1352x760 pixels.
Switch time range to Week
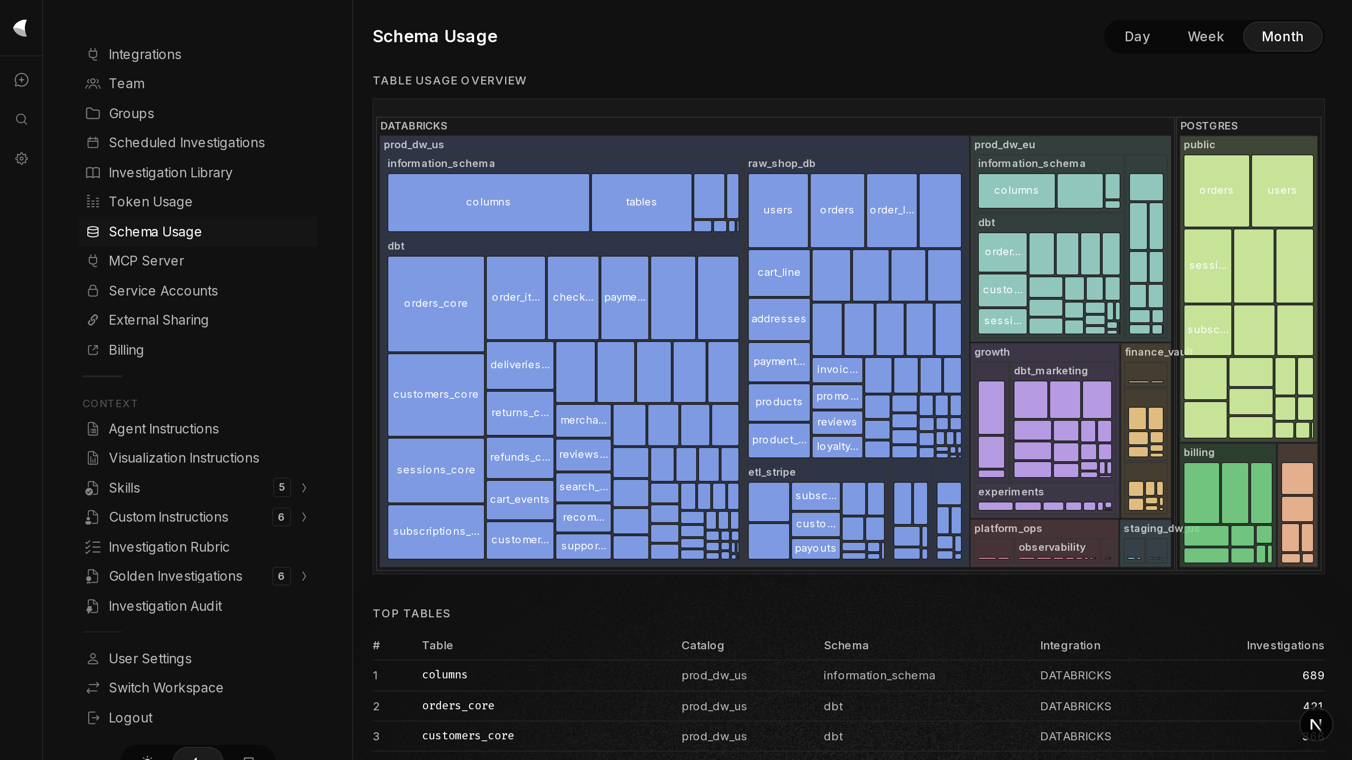pos(1206,36)
